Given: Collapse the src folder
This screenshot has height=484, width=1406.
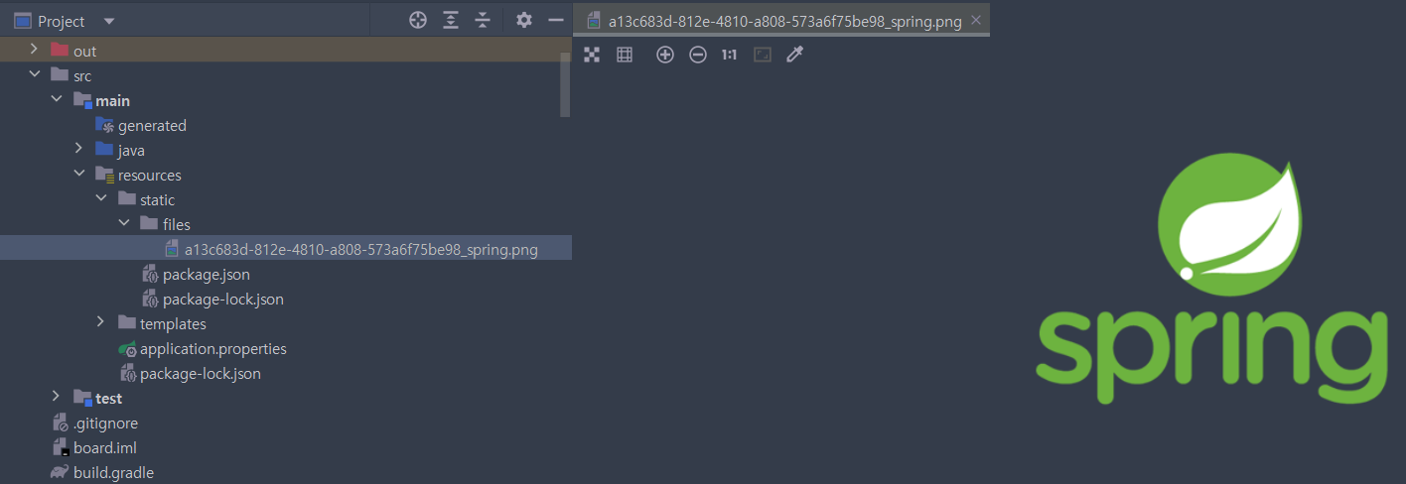Looking at the screenshot, I should click(x=34, y=74).
